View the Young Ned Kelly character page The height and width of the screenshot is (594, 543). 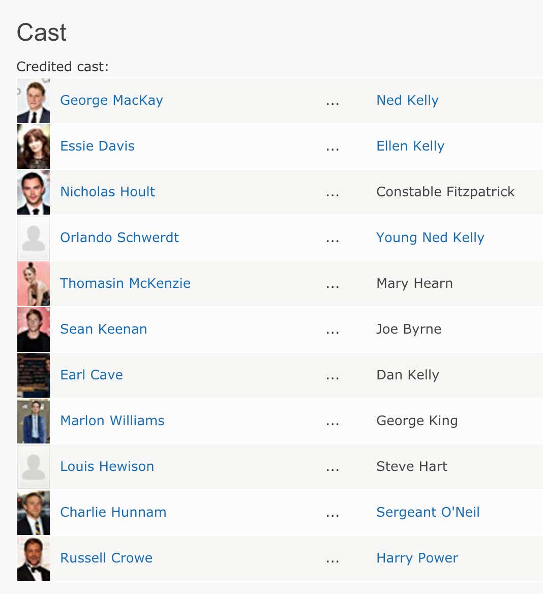click(430, 237)
